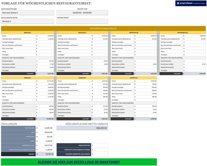Select Freitag Gesamt value 23,805.00

(x=45, y=119)
